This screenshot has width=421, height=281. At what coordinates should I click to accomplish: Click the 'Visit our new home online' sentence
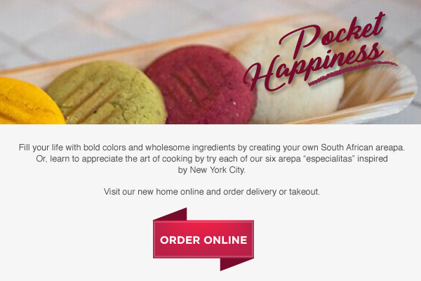pyautogui.click(x=154, y=192)
